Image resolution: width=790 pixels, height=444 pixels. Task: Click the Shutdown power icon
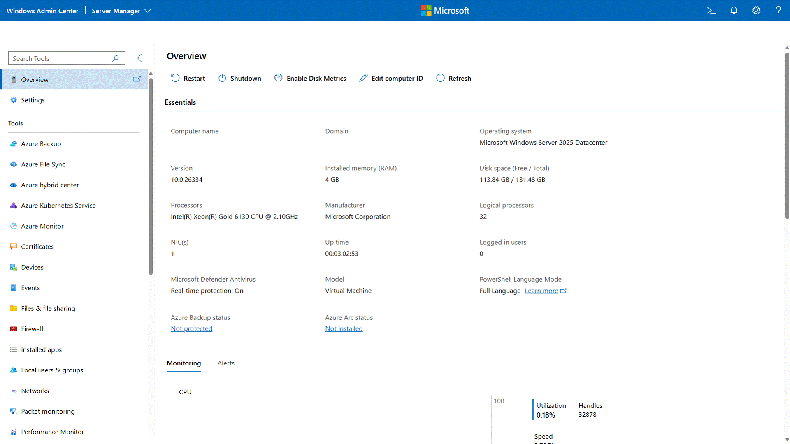(222, 78)
